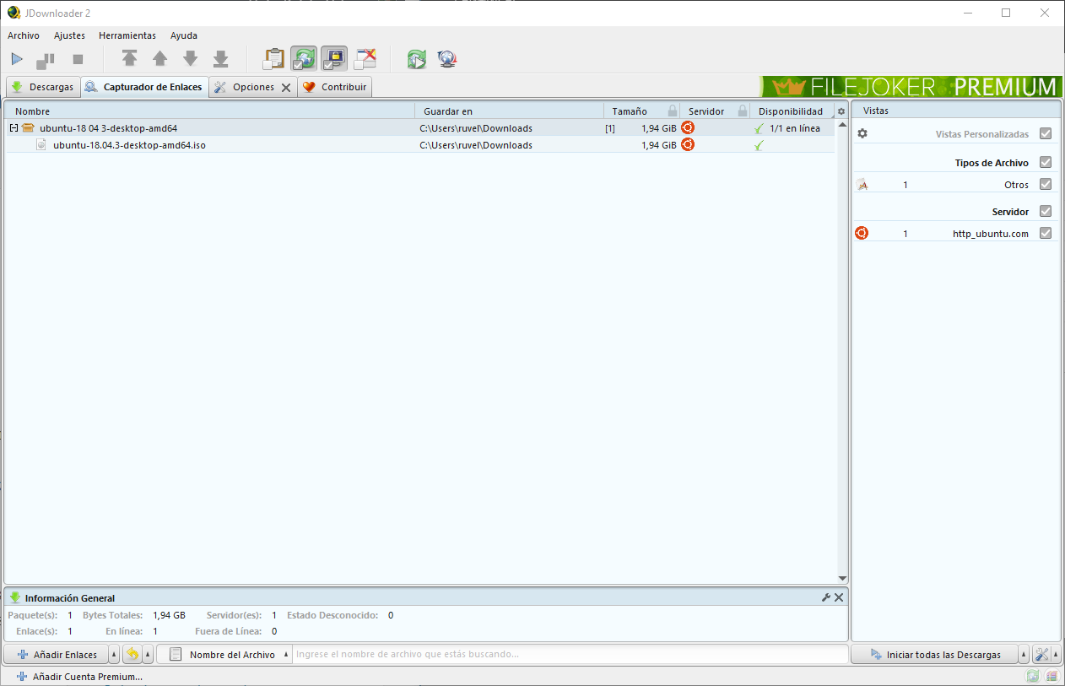Click the '1/1 en línea' availability text
Viewport: 1065px width, 686px height.
pyautogui.click(x=795, y=128)
